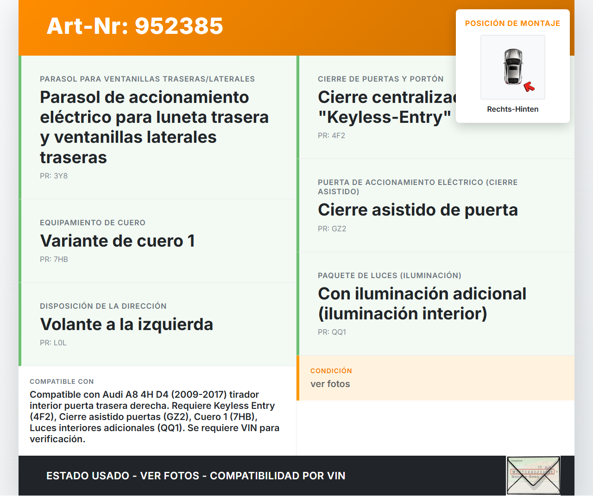Click PAQUETE DE LUCES (ILUMINACIÓN) label

click(x=390, y=275)
